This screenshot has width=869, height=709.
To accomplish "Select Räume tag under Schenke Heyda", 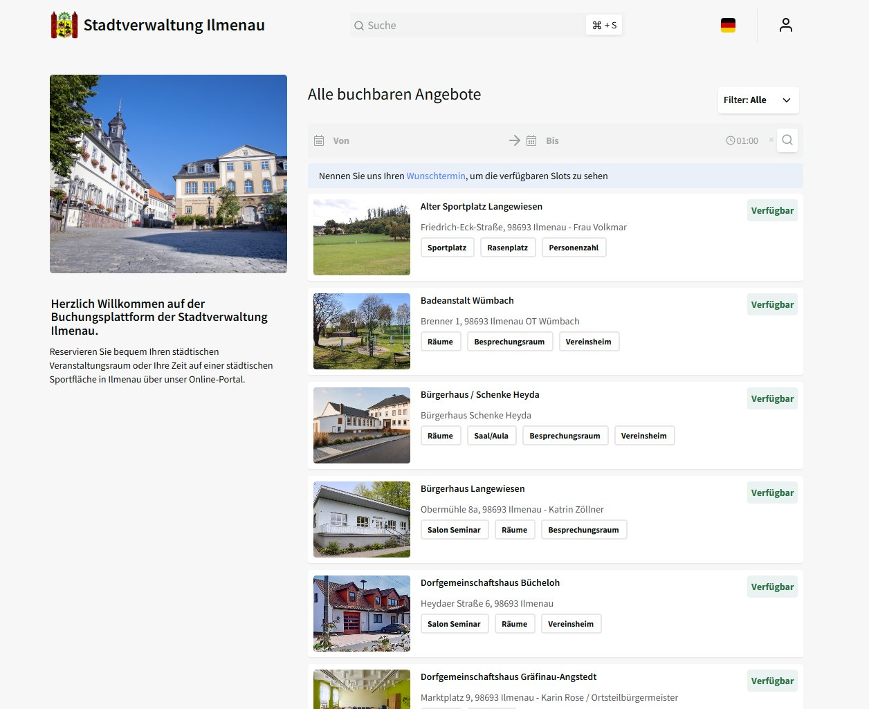I will pyautogui.click(x=440, y=436).
